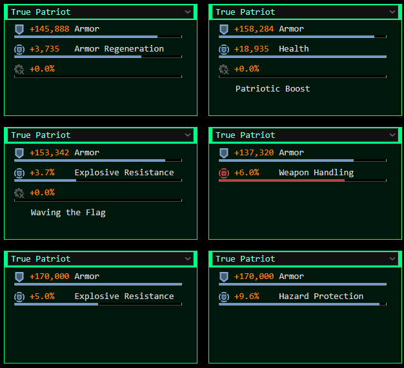Click the empty mod slot icon under Health
Viewport: 404px width, 368px height.
[x=224, y=69]
